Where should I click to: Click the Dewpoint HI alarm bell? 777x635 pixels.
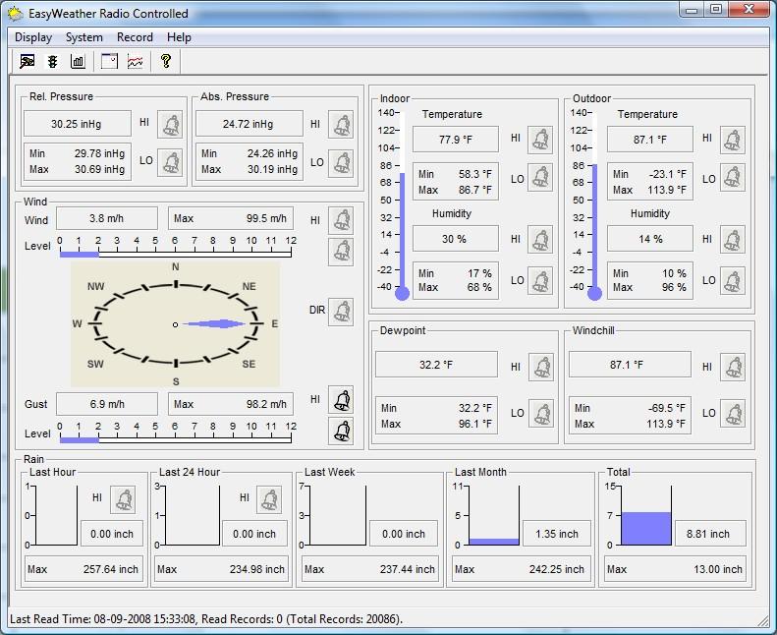pyautogui.click(x=541, y=368)
